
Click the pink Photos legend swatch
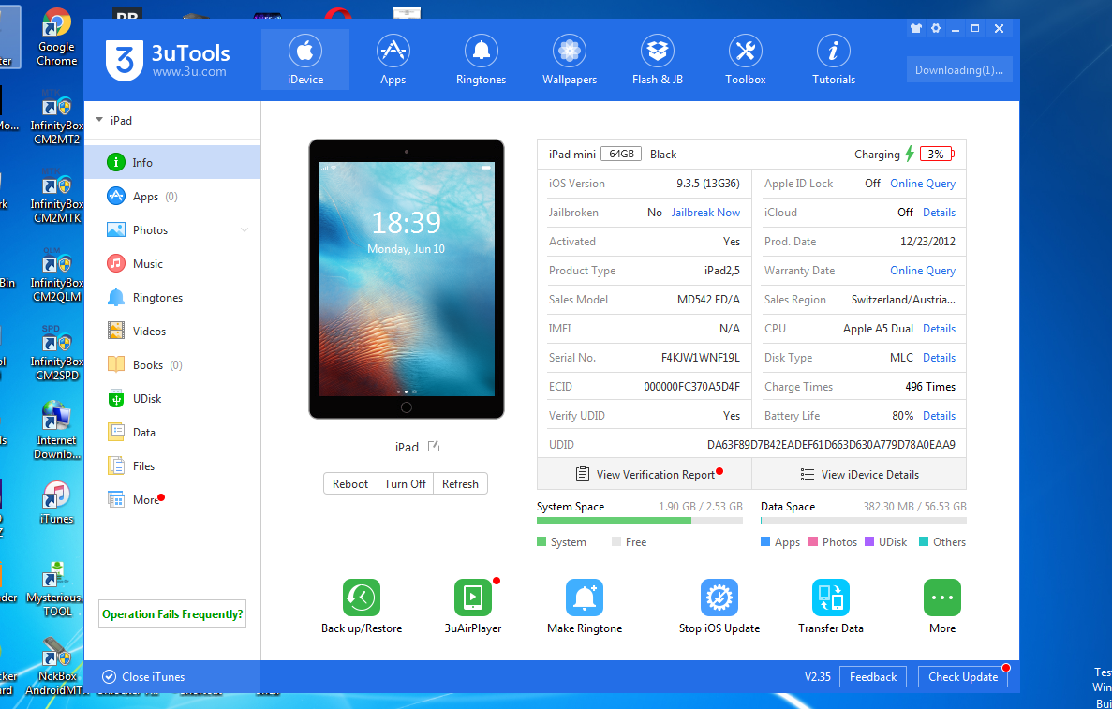point(813,541)
